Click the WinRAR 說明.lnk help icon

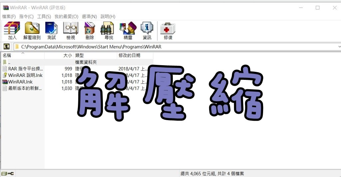5,75
